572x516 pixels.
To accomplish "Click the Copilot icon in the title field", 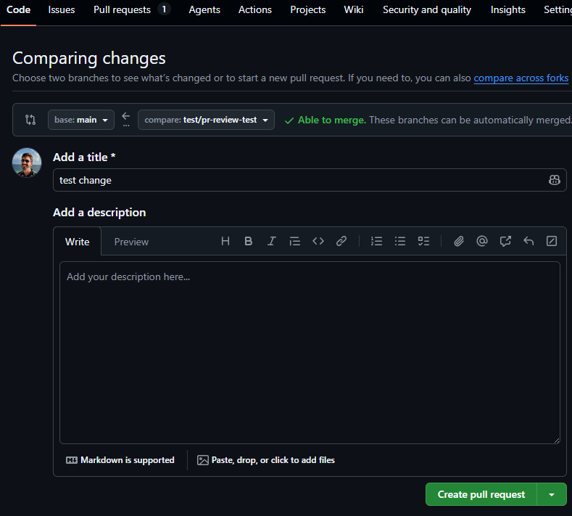I will coord(554,180).
